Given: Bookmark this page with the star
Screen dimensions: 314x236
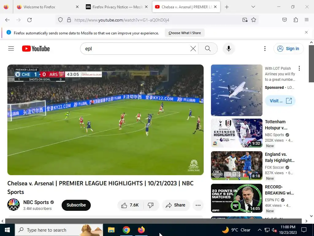Looking at the screenshot, I should coord(254,20).
